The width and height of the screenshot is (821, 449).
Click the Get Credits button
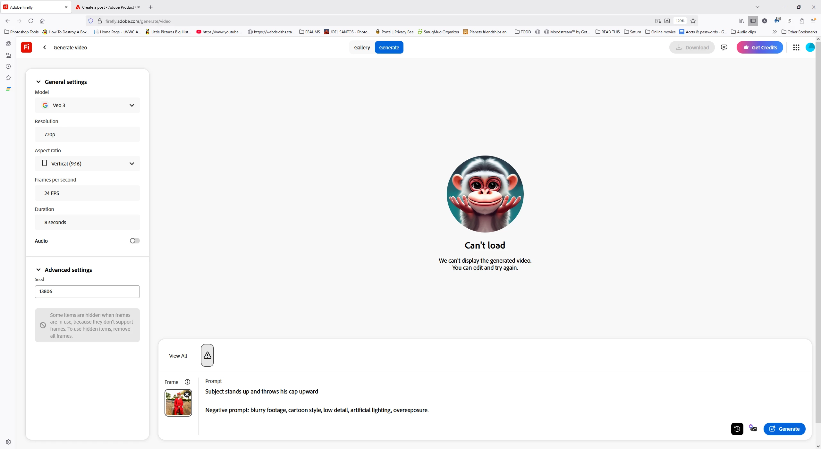pos(759,47)
